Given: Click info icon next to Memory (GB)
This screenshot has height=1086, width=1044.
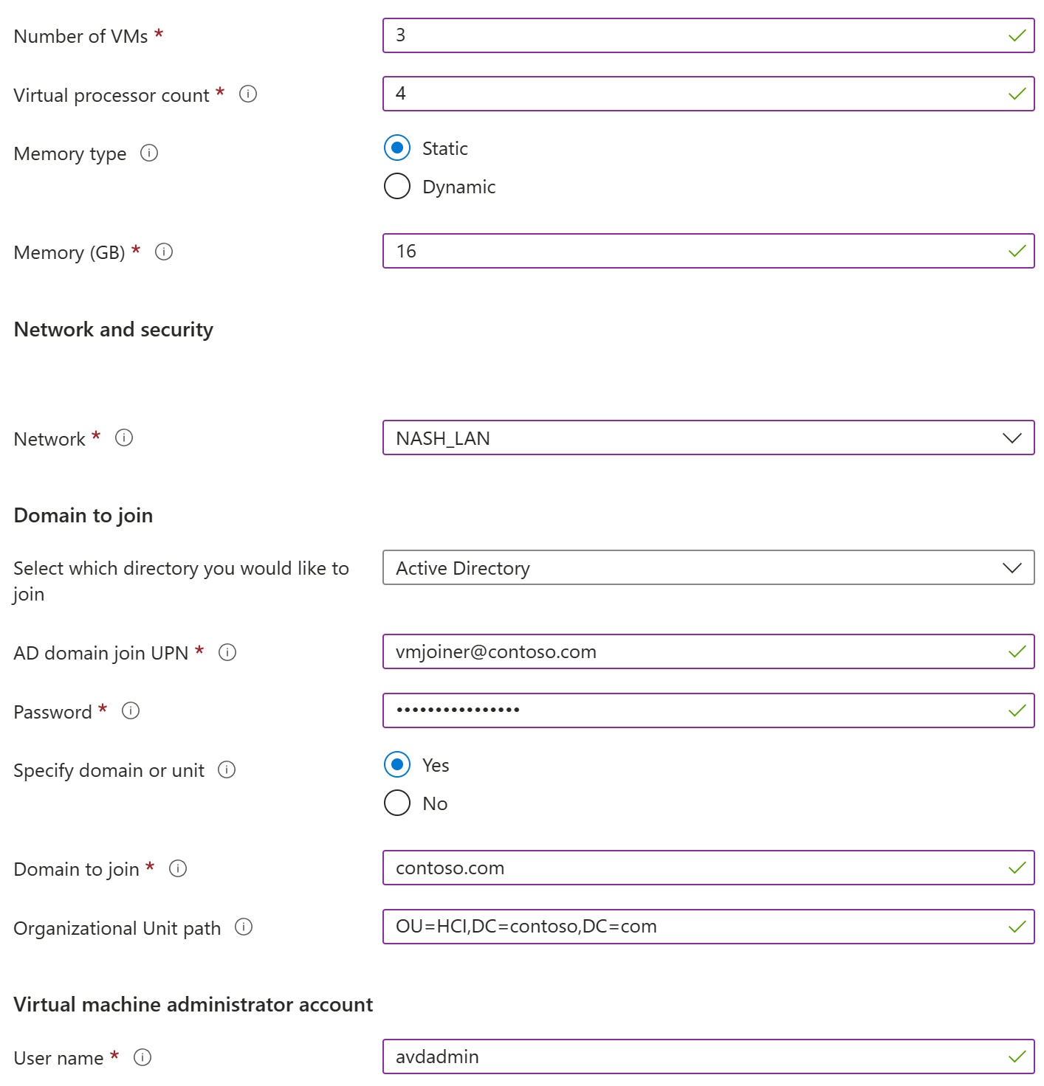Looking at the screenshot, I should [164, 252].
